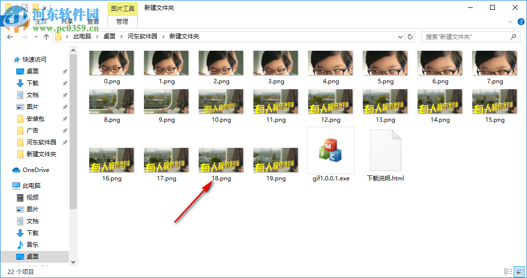Open 下载 under 此电脑

click(x=32, y=233)
